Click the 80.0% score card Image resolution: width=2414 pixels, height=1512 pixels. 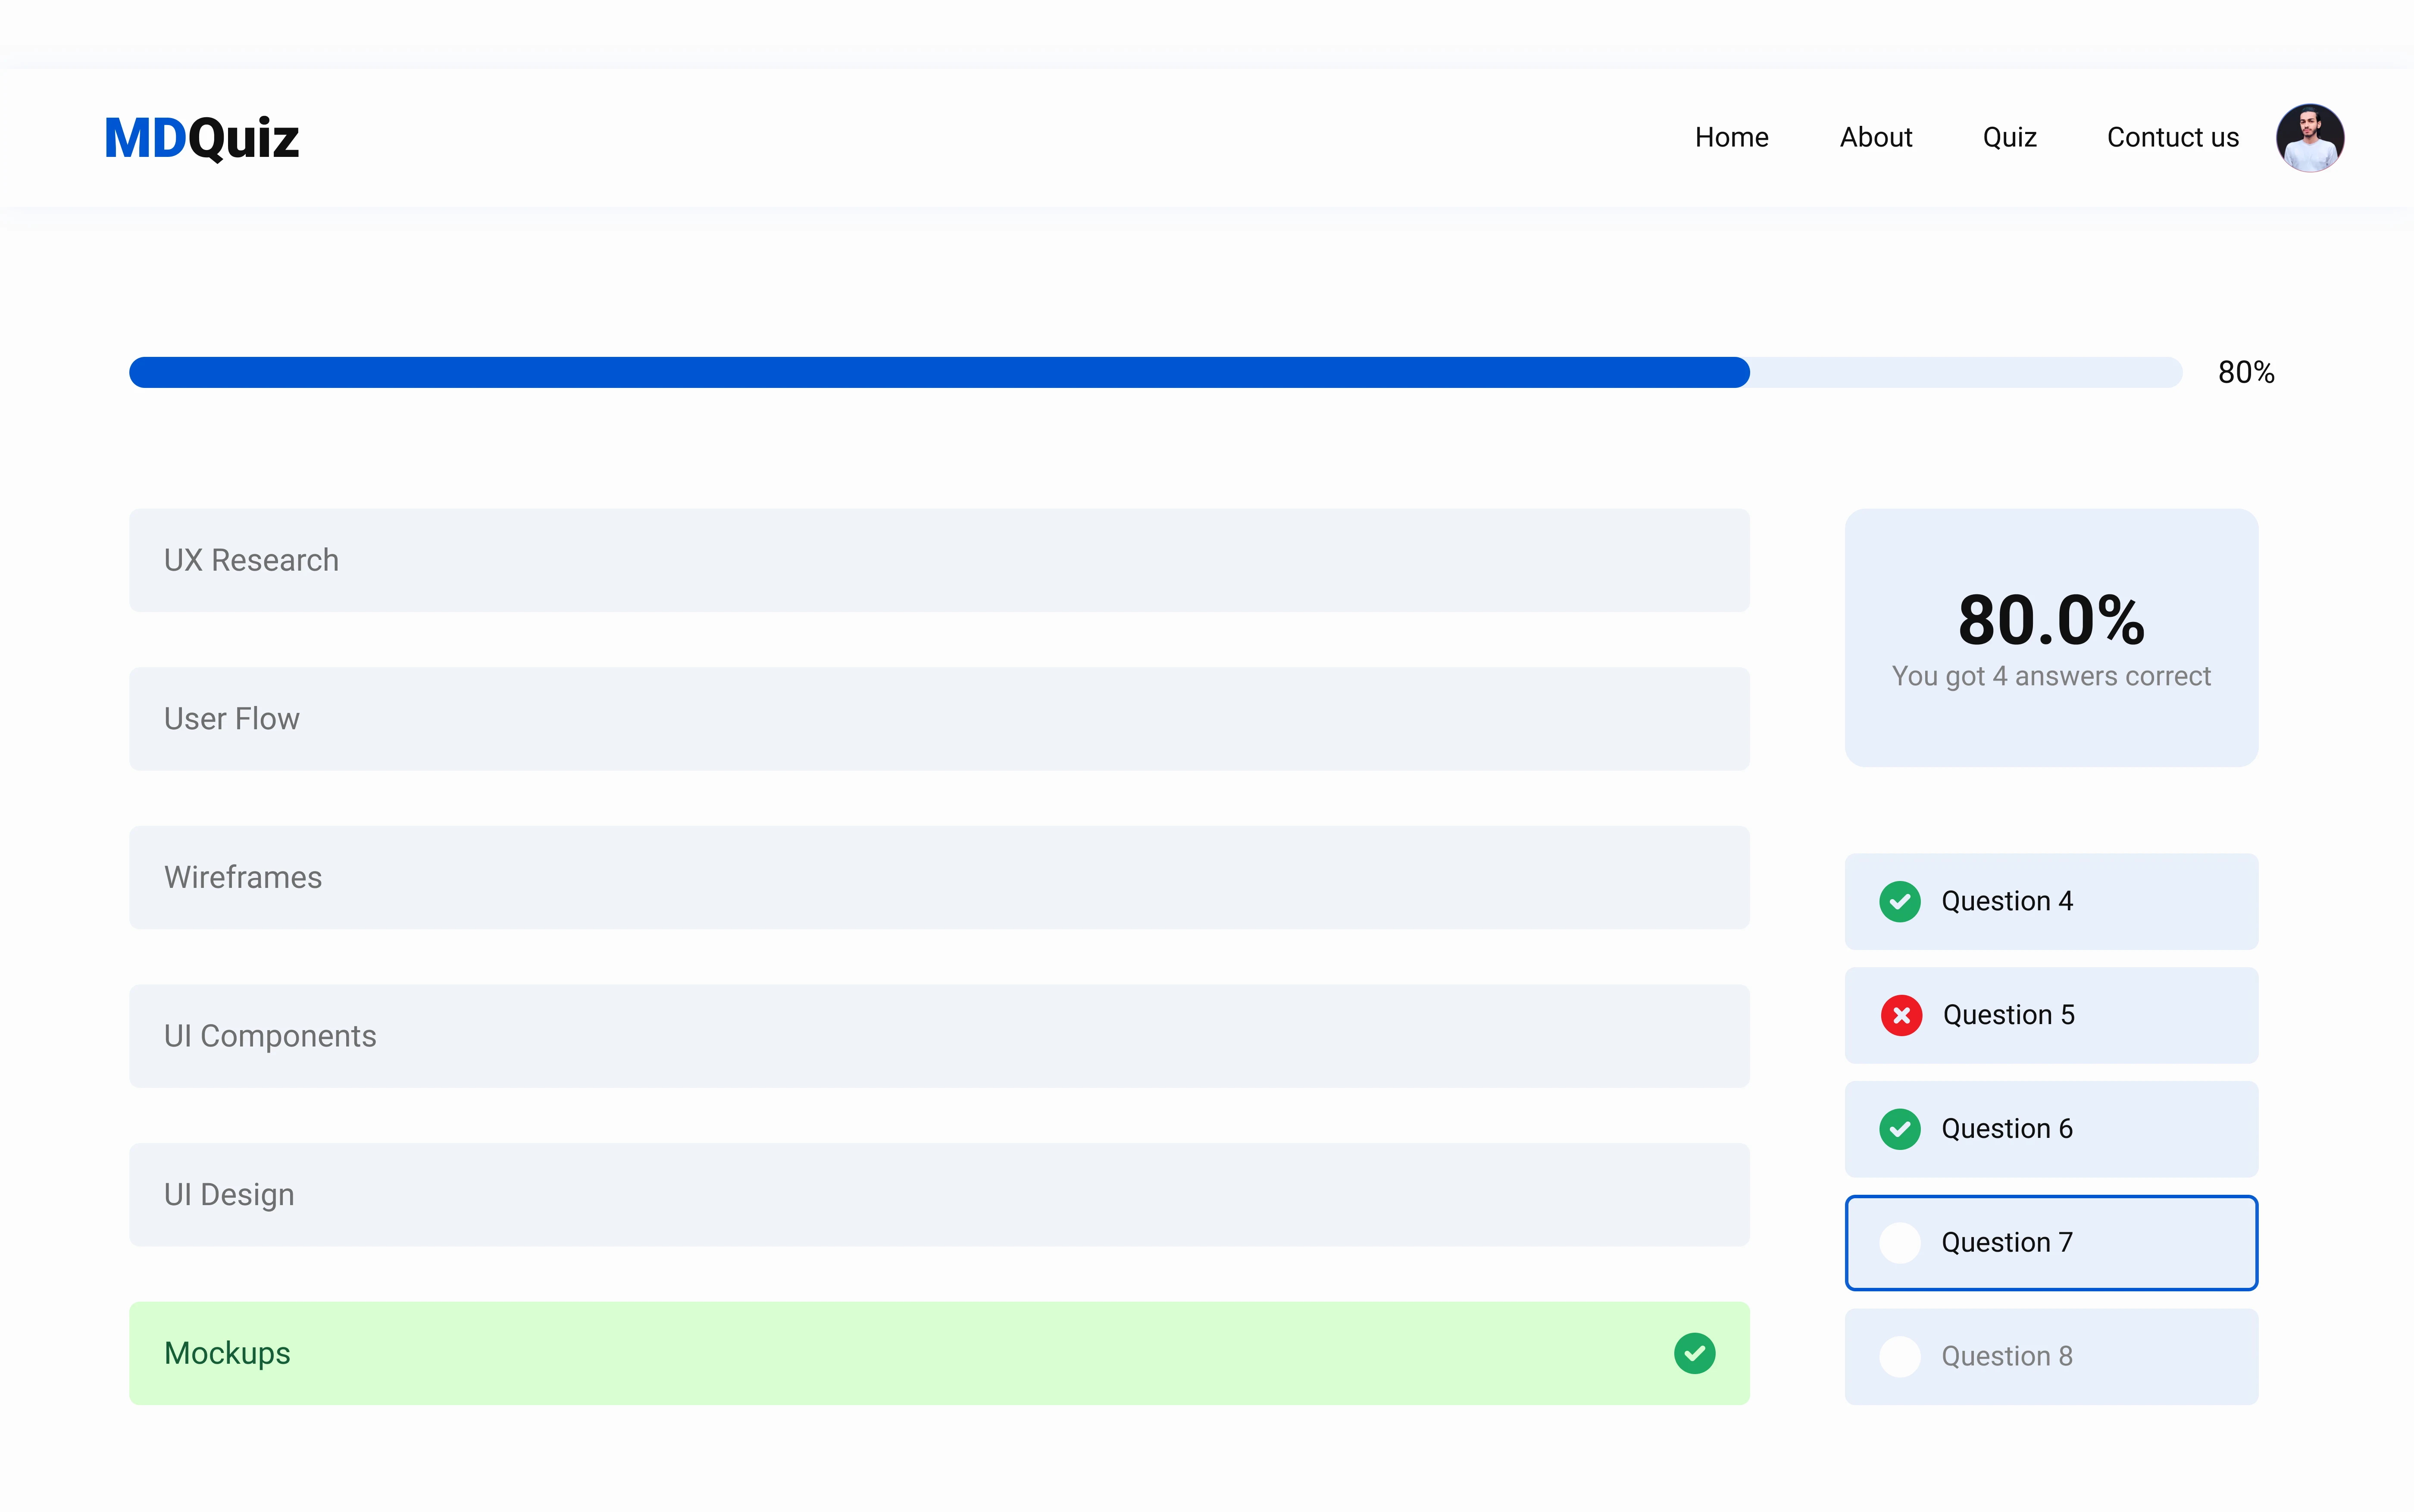point(2050,638)
